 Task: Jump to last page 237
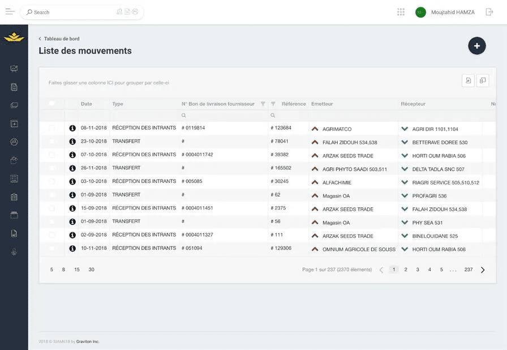coord(468,270)
